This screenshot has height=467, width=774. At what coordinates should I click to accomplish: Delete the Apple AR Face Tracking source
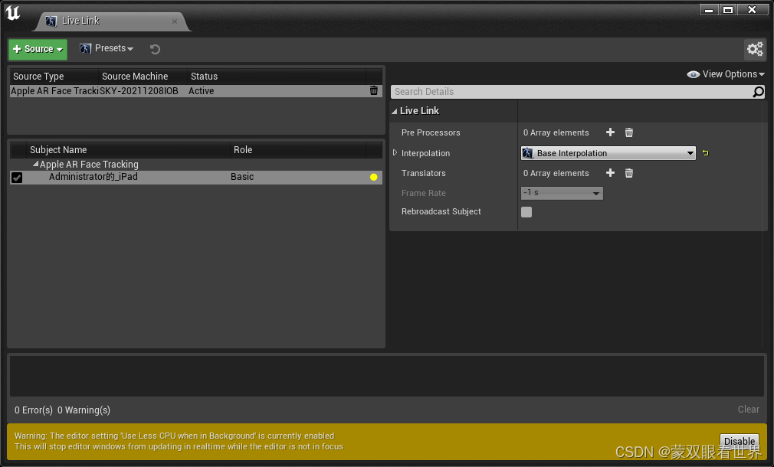pyautogui.click(x=374, y=91)
